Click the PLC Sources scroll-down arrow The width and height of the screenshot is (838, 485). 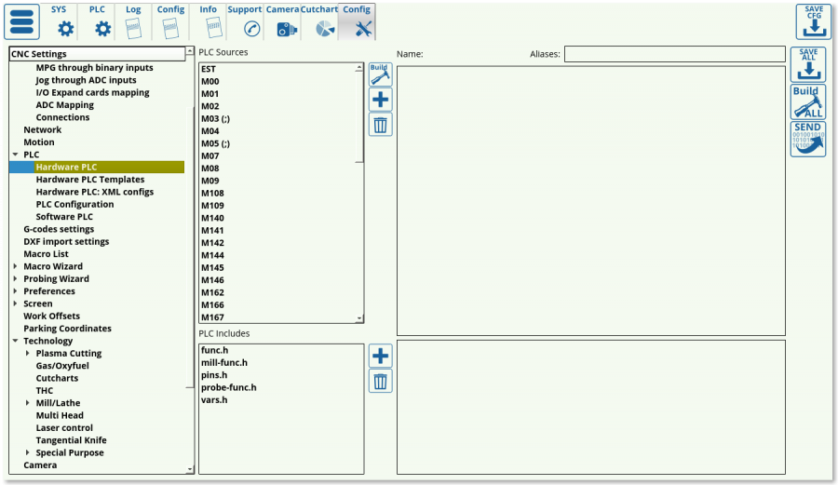pos(359,318)
